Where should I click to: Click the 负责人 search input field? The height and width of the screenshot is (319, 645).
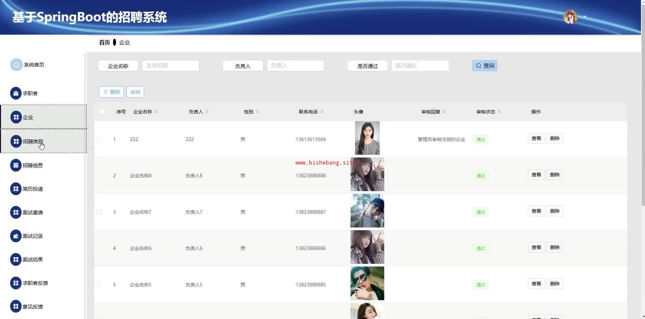pyautogui.click(x=296, y=66)
